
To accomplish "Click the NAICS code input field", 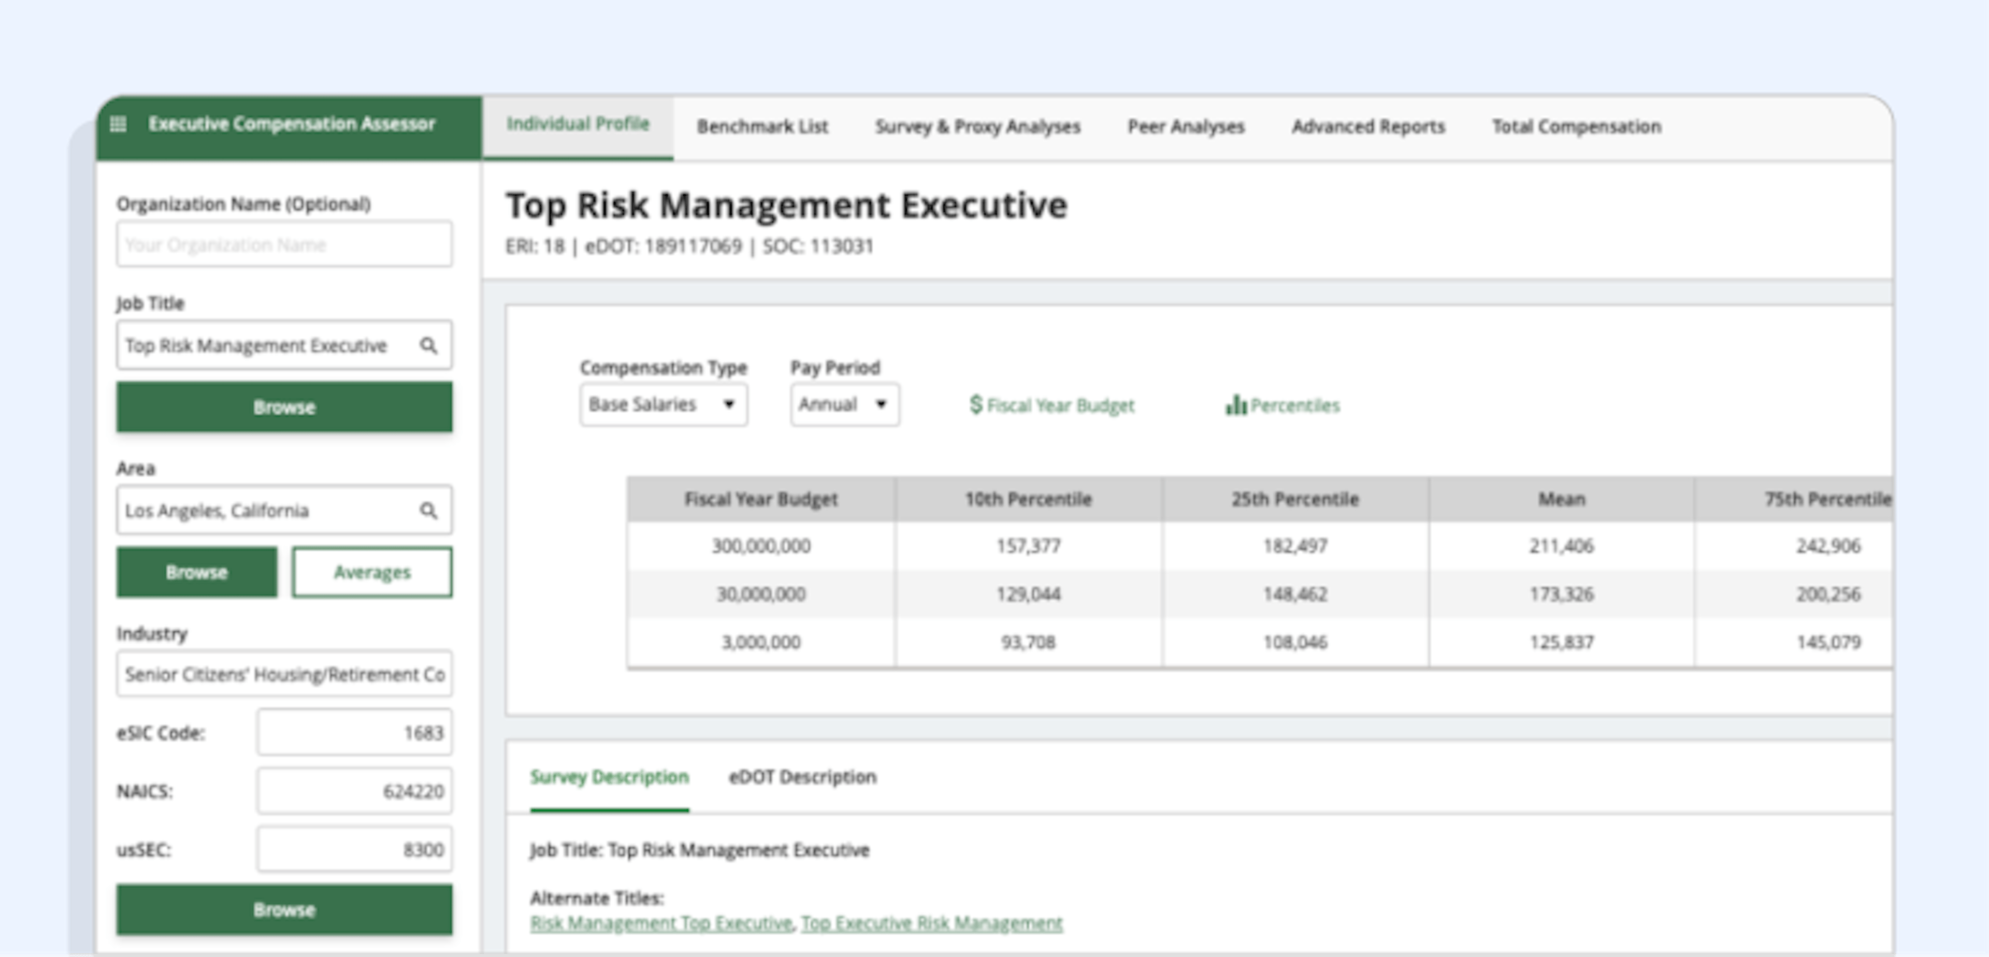I will (x=354, y=791).
